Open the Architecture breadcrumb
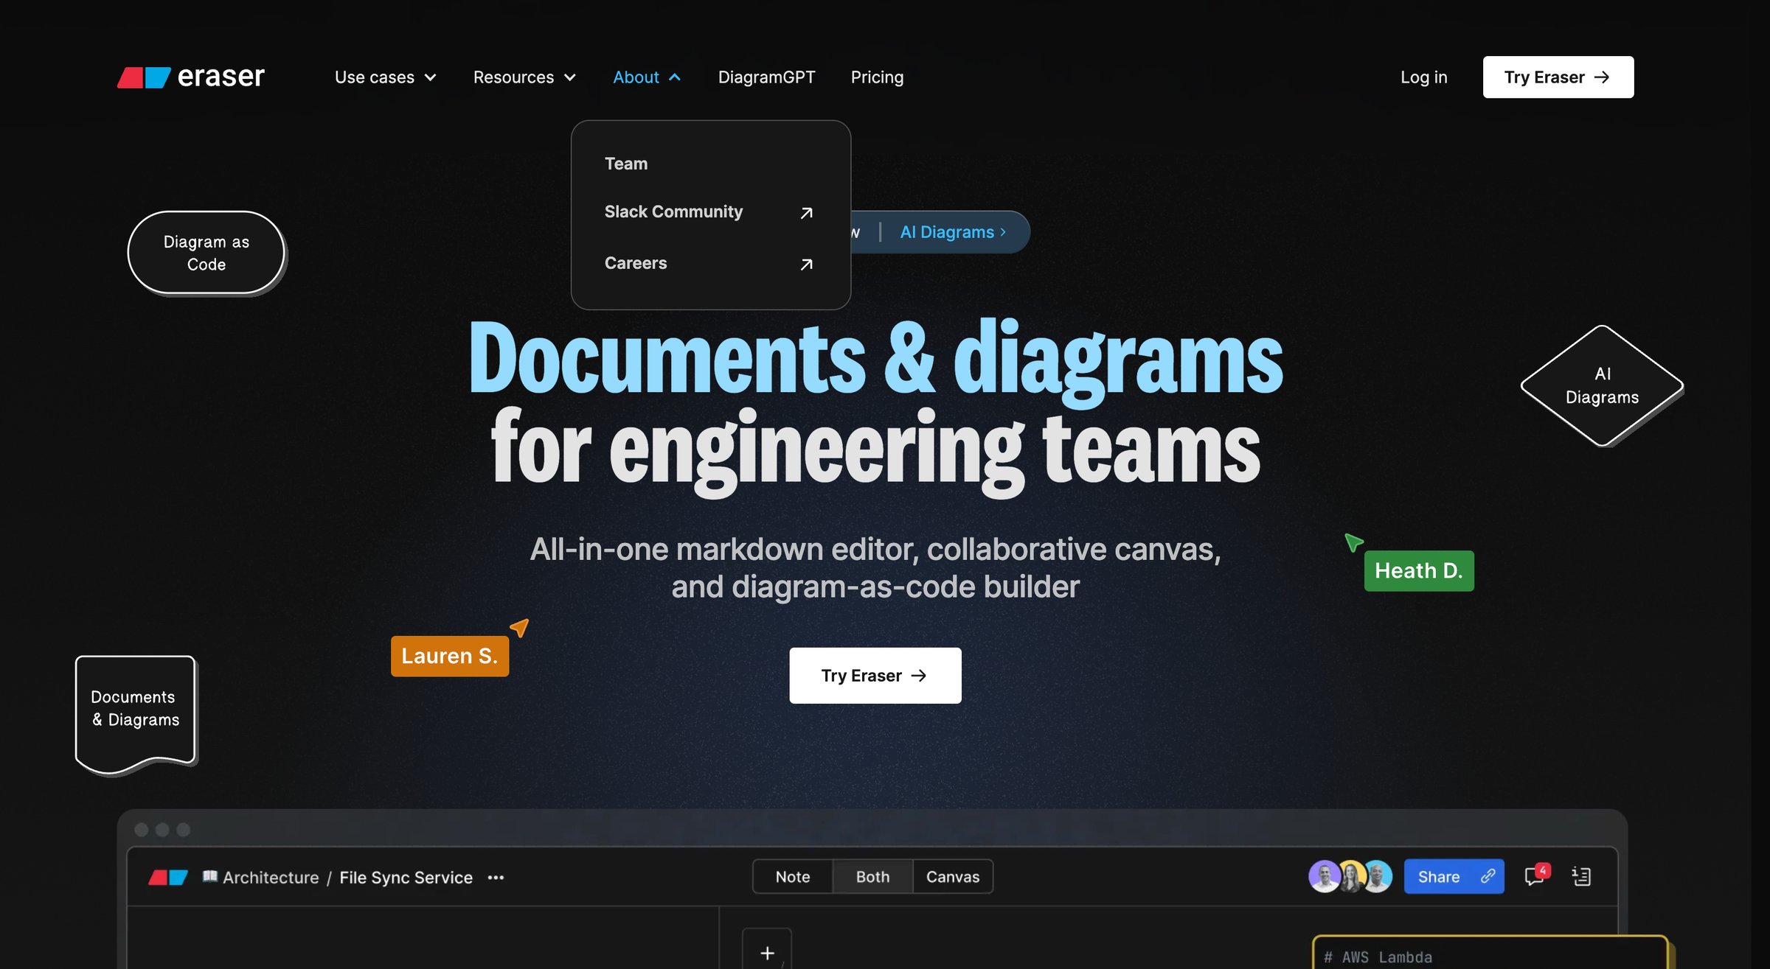The image size is (1770, 969). [271, 877]
